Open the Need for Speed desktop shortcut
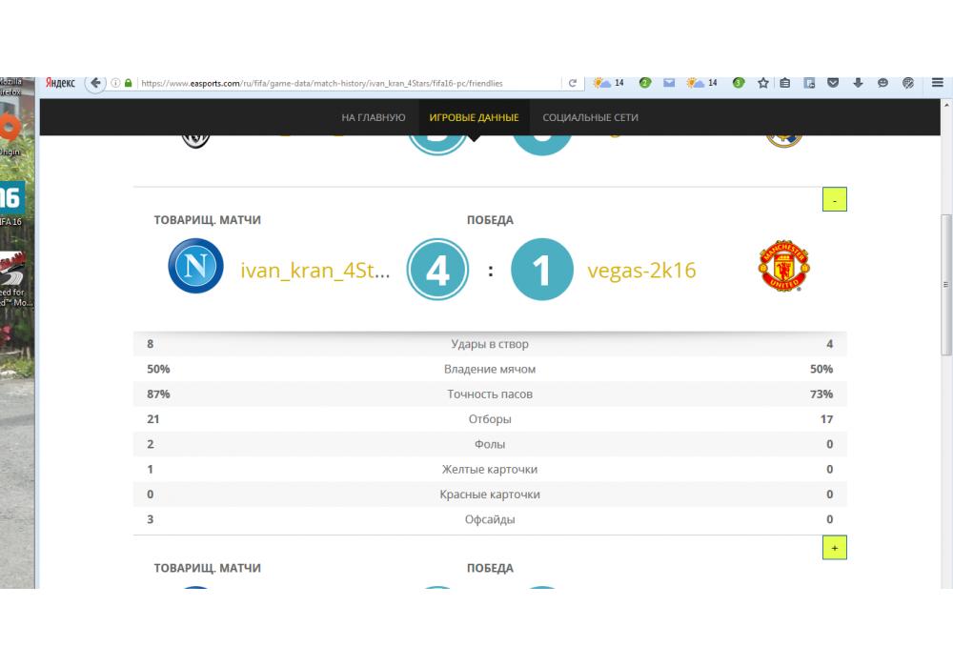Screen dimensions: 953x667 point(16,280)
